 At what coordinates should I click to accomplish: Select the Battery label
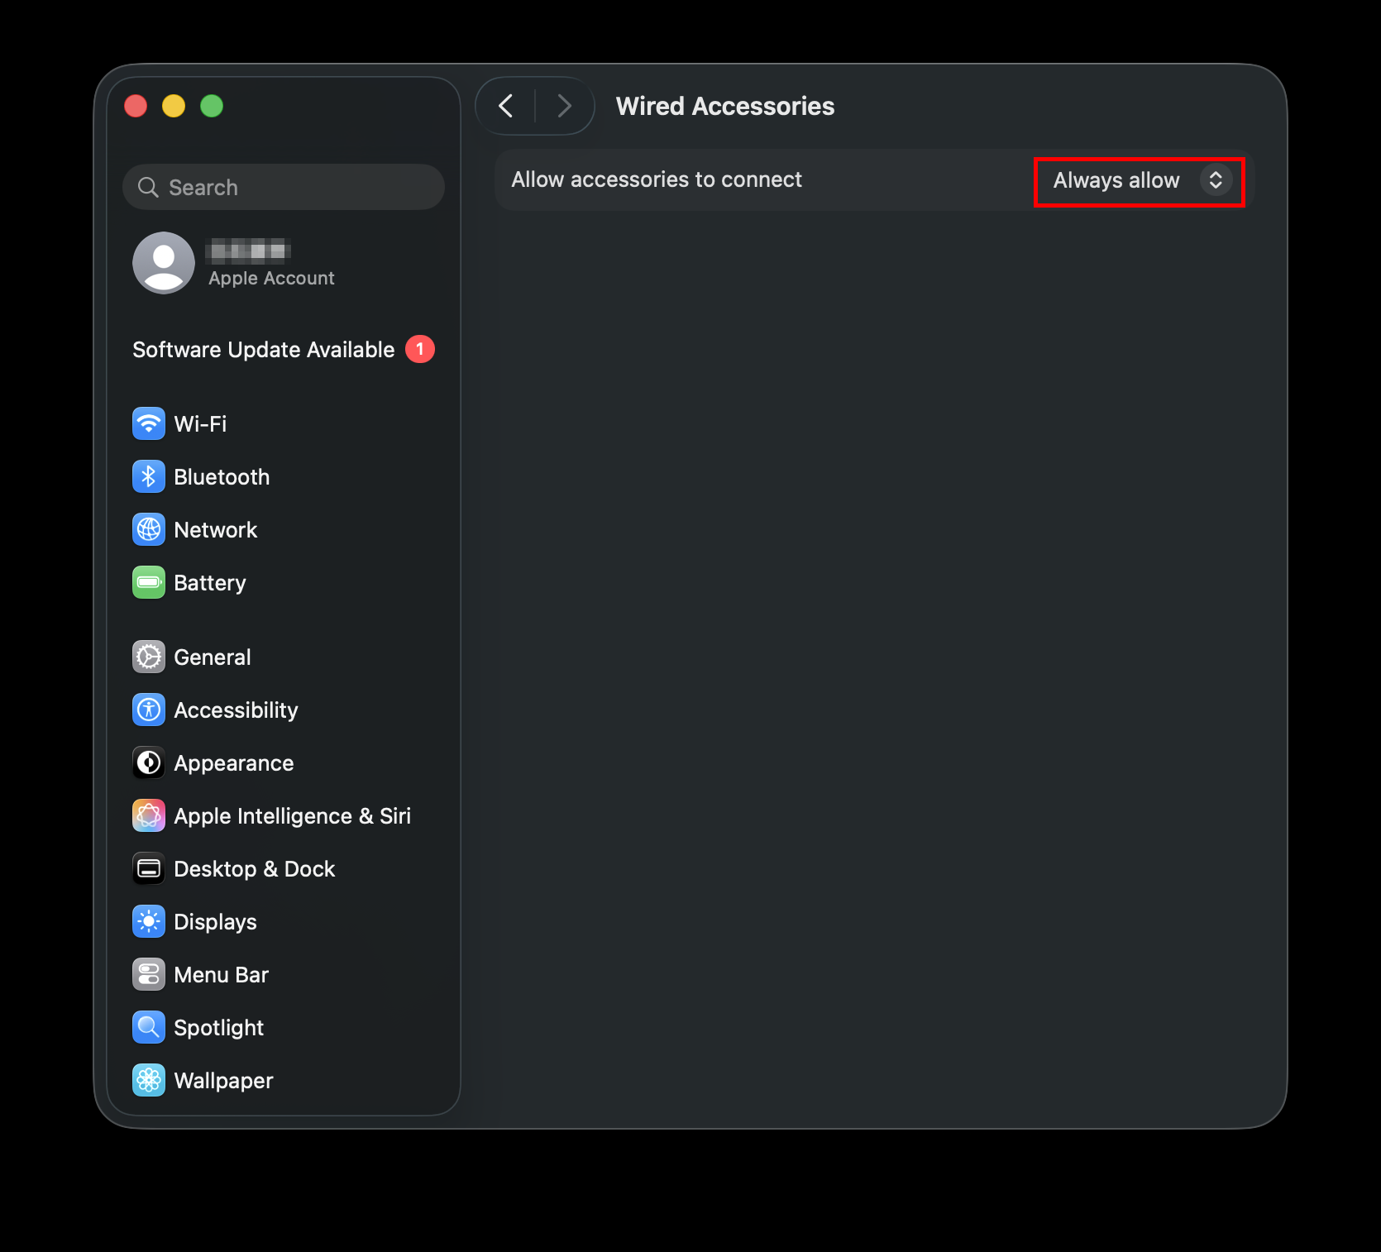click(x=210, y=583)
